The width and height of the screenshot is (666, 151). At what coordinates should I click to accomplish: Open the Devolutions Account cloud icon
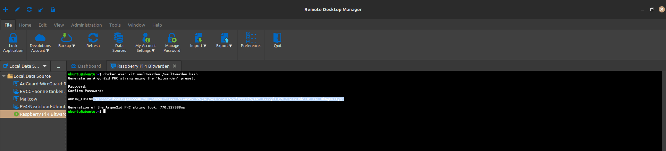point(40,38)
